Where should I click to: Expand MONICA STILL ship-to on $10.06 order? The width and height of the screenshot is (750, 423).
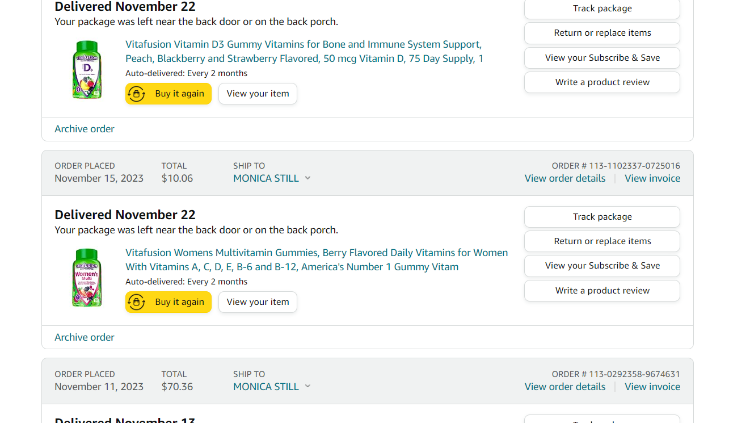tap(272, 178)
